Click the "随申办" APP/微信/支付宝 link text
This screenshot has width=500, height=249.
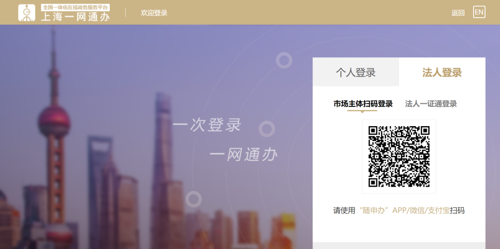[404, 211]
